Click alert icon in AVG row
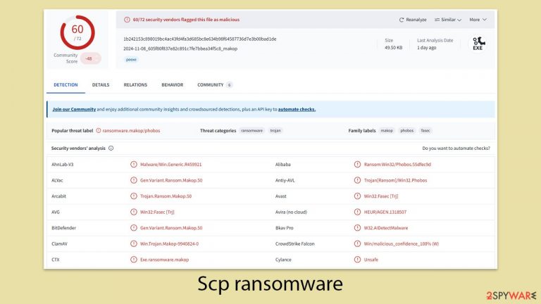The height and width of the screenshot is (304, 541). 134,212
